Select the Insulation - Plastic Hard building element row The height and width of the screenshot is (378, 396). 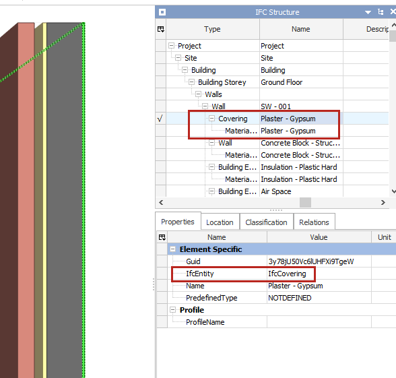pos(277,167)
